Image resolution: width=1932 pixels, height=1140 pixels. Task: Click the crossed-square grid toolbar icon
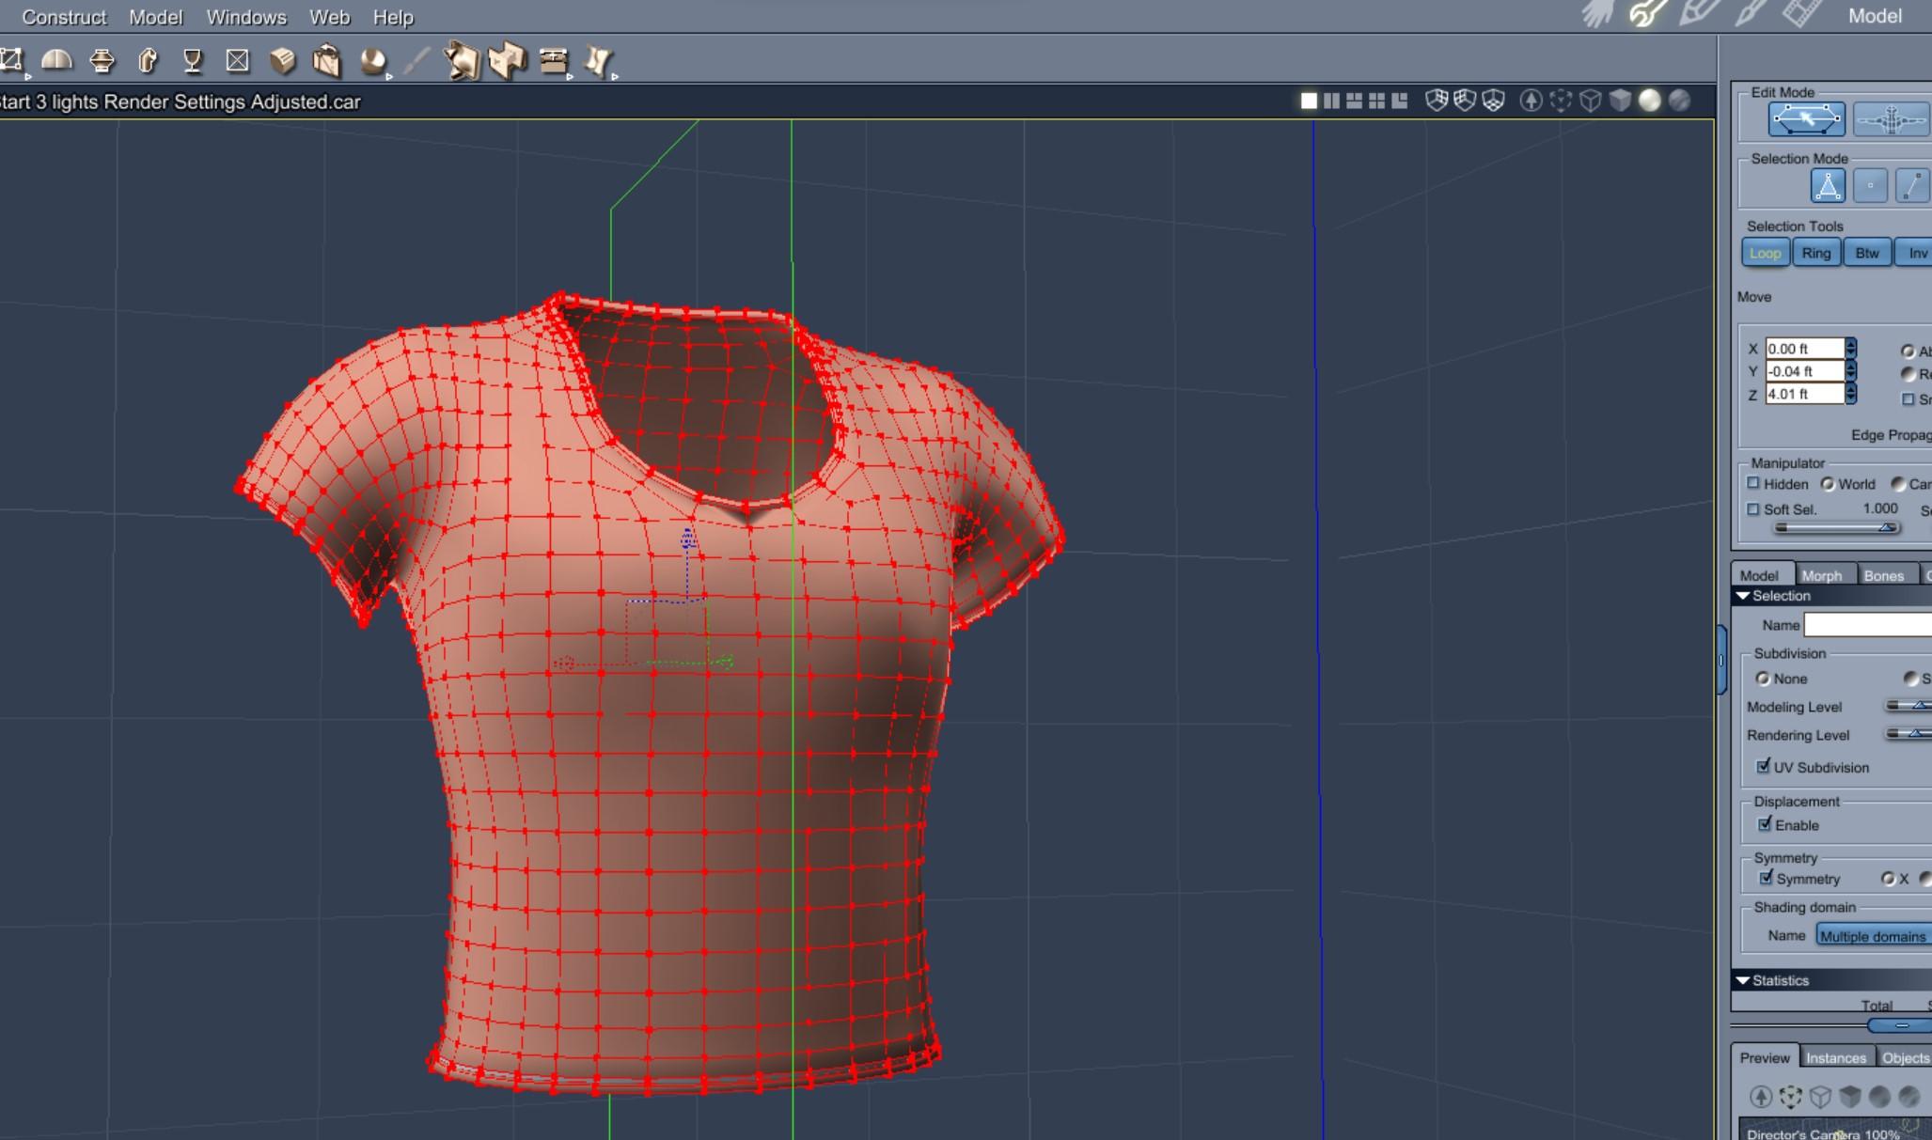238,61
